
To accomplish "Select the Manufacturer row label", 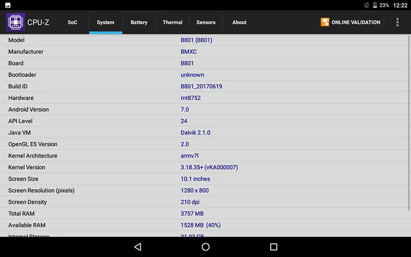I will click(x=26, y=52).
